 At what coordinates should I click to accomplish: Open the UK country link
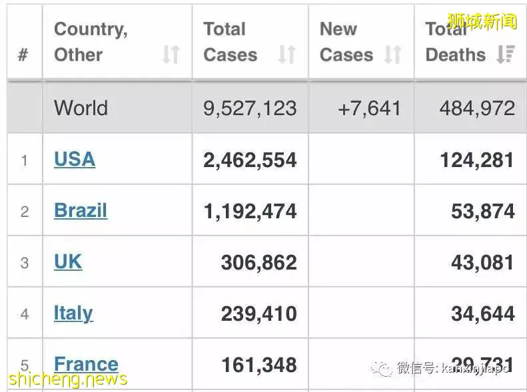[x=68, y=262]
